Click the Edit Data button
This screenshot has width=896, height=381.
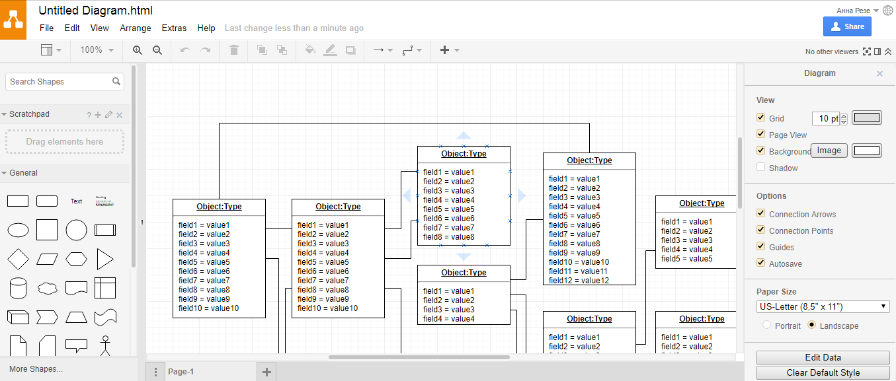823,357
